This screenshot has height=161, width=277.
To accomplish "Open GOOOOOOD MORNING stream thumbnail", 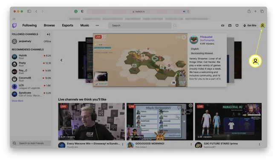I will click(160, 121).
